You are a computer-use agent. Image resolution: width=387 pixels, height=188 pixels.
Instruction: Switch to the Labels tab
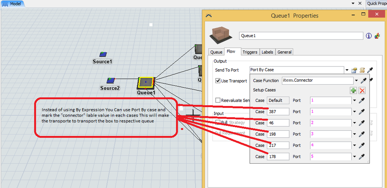pyautogui.click(x=267, y=52)
